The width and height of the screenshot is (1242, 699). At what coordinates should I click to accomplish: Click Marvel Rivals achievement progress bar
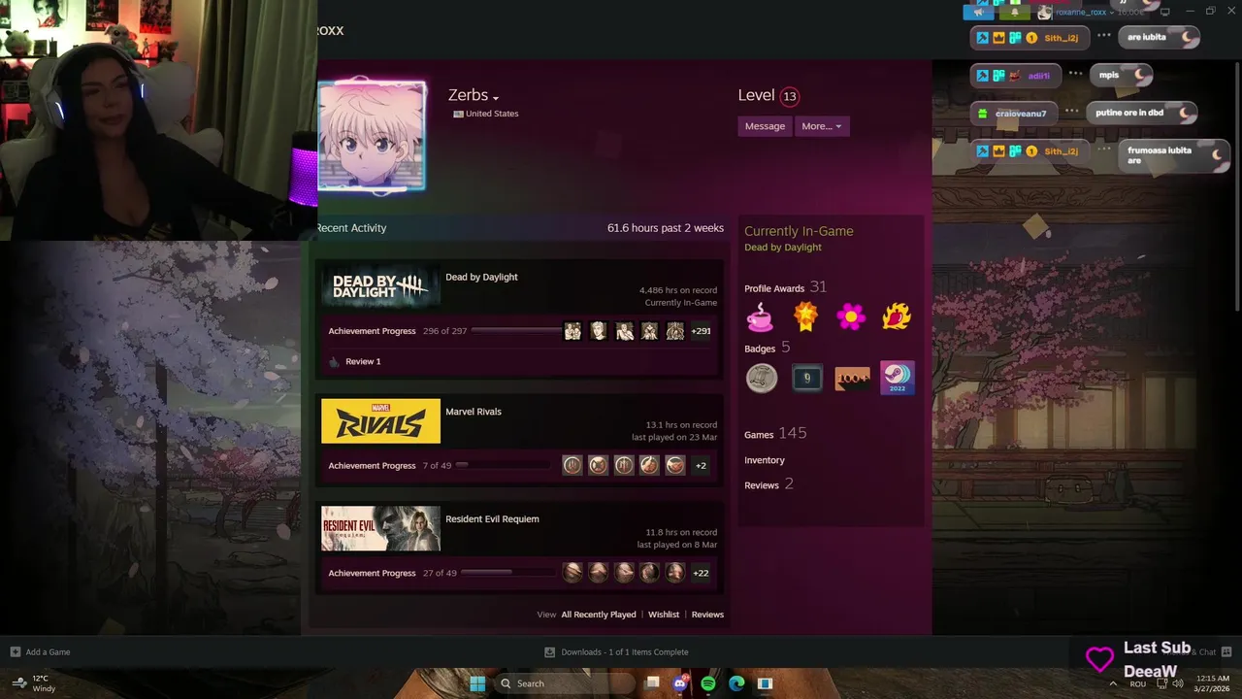click(503, 465)
